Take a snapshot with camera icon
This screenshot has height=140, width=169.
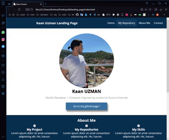(142, 9)
